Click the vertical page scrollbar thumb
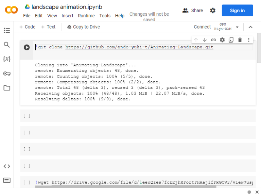The height and width of the screenshot is (196, 261). [259, 48]
